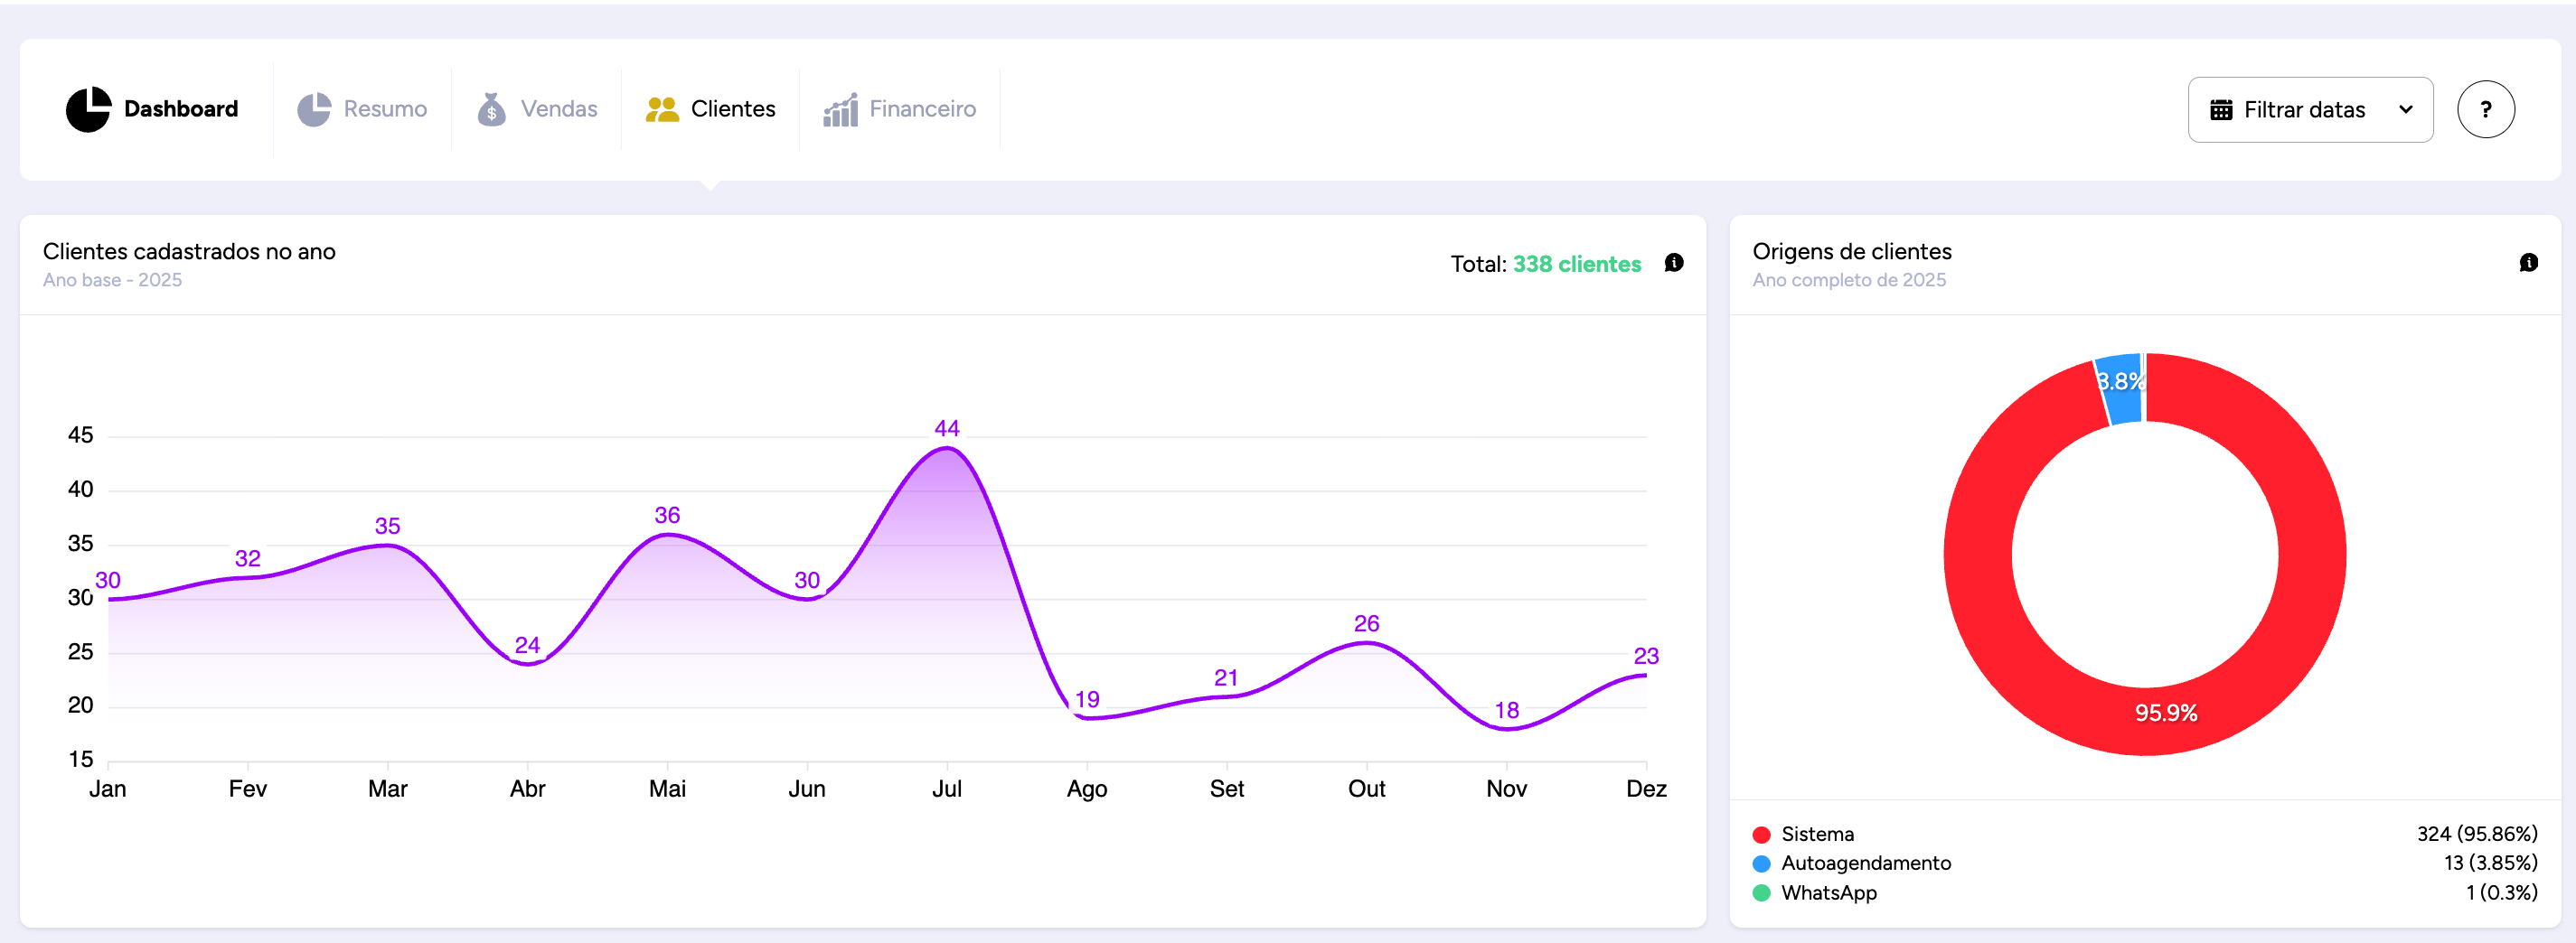
Task: Toggle WhatsApp series in the legend
Action: pos(1827,892)
